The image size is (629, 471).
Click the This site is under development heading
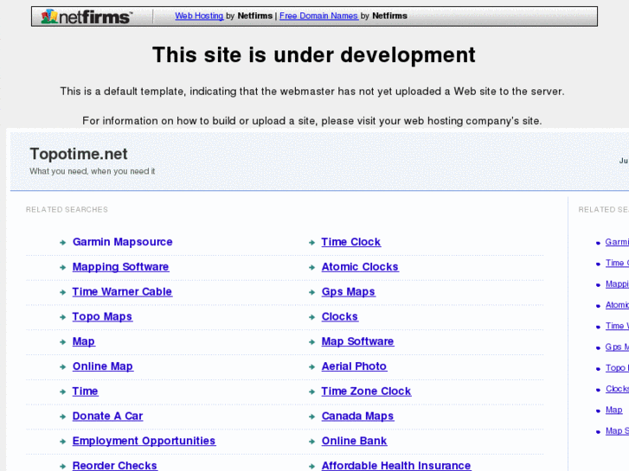[x=314, y=55]
